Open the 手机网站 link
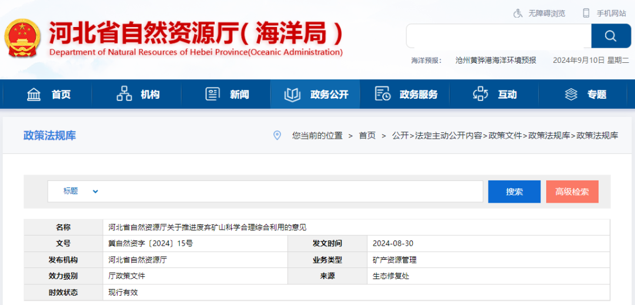This screenshot has height=305, width=635. click(x=611, y=13)
